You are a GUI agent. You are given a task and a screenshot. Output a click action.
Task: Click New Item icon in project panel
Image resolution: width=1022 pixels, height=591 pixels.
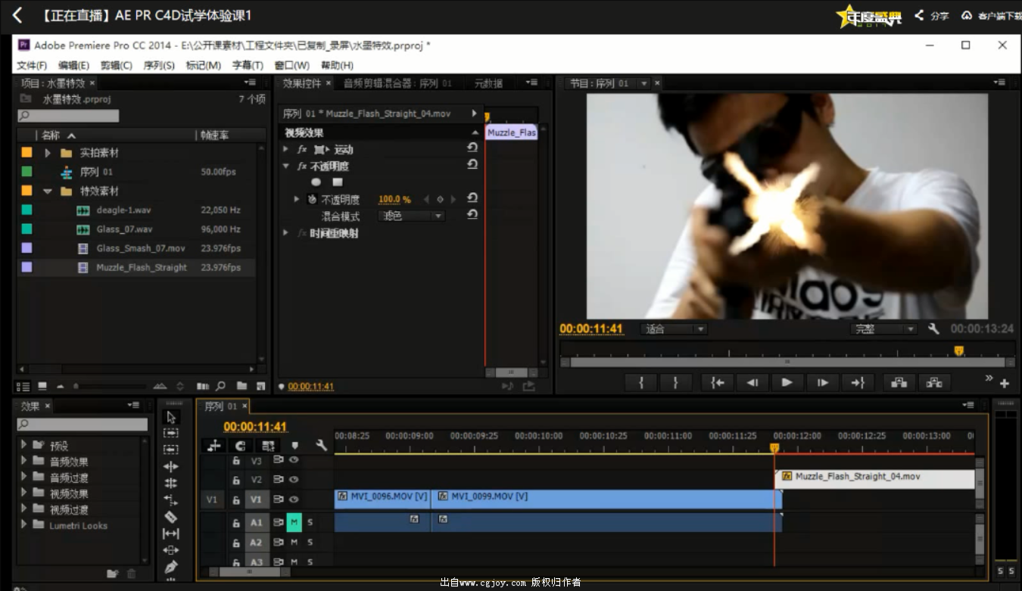(x=261, y=386)
